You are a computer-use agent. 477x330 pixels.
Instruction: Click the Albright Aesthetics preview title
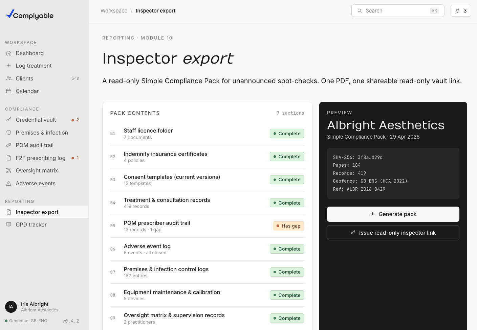pos(386,125)
